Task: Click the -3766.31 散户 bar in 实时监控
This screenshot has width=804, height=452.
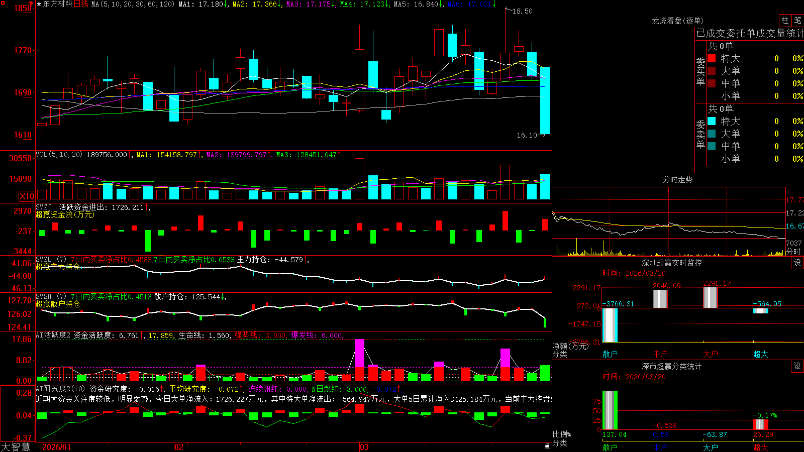Action: [610, 325]
